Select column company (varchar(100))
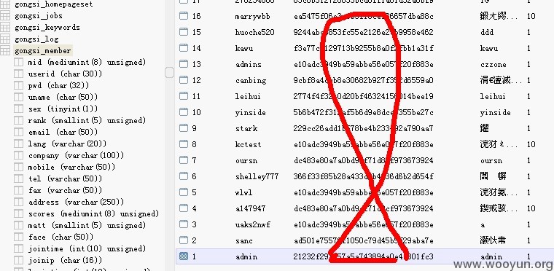Image resolution: width=554 pixels, height=271 pixels. (x=76, y=156)
